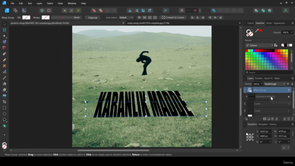This screenshot has width=295, height=166.
Task: Click the Adjustments icon in Layers panel
Action: [269, 119]
